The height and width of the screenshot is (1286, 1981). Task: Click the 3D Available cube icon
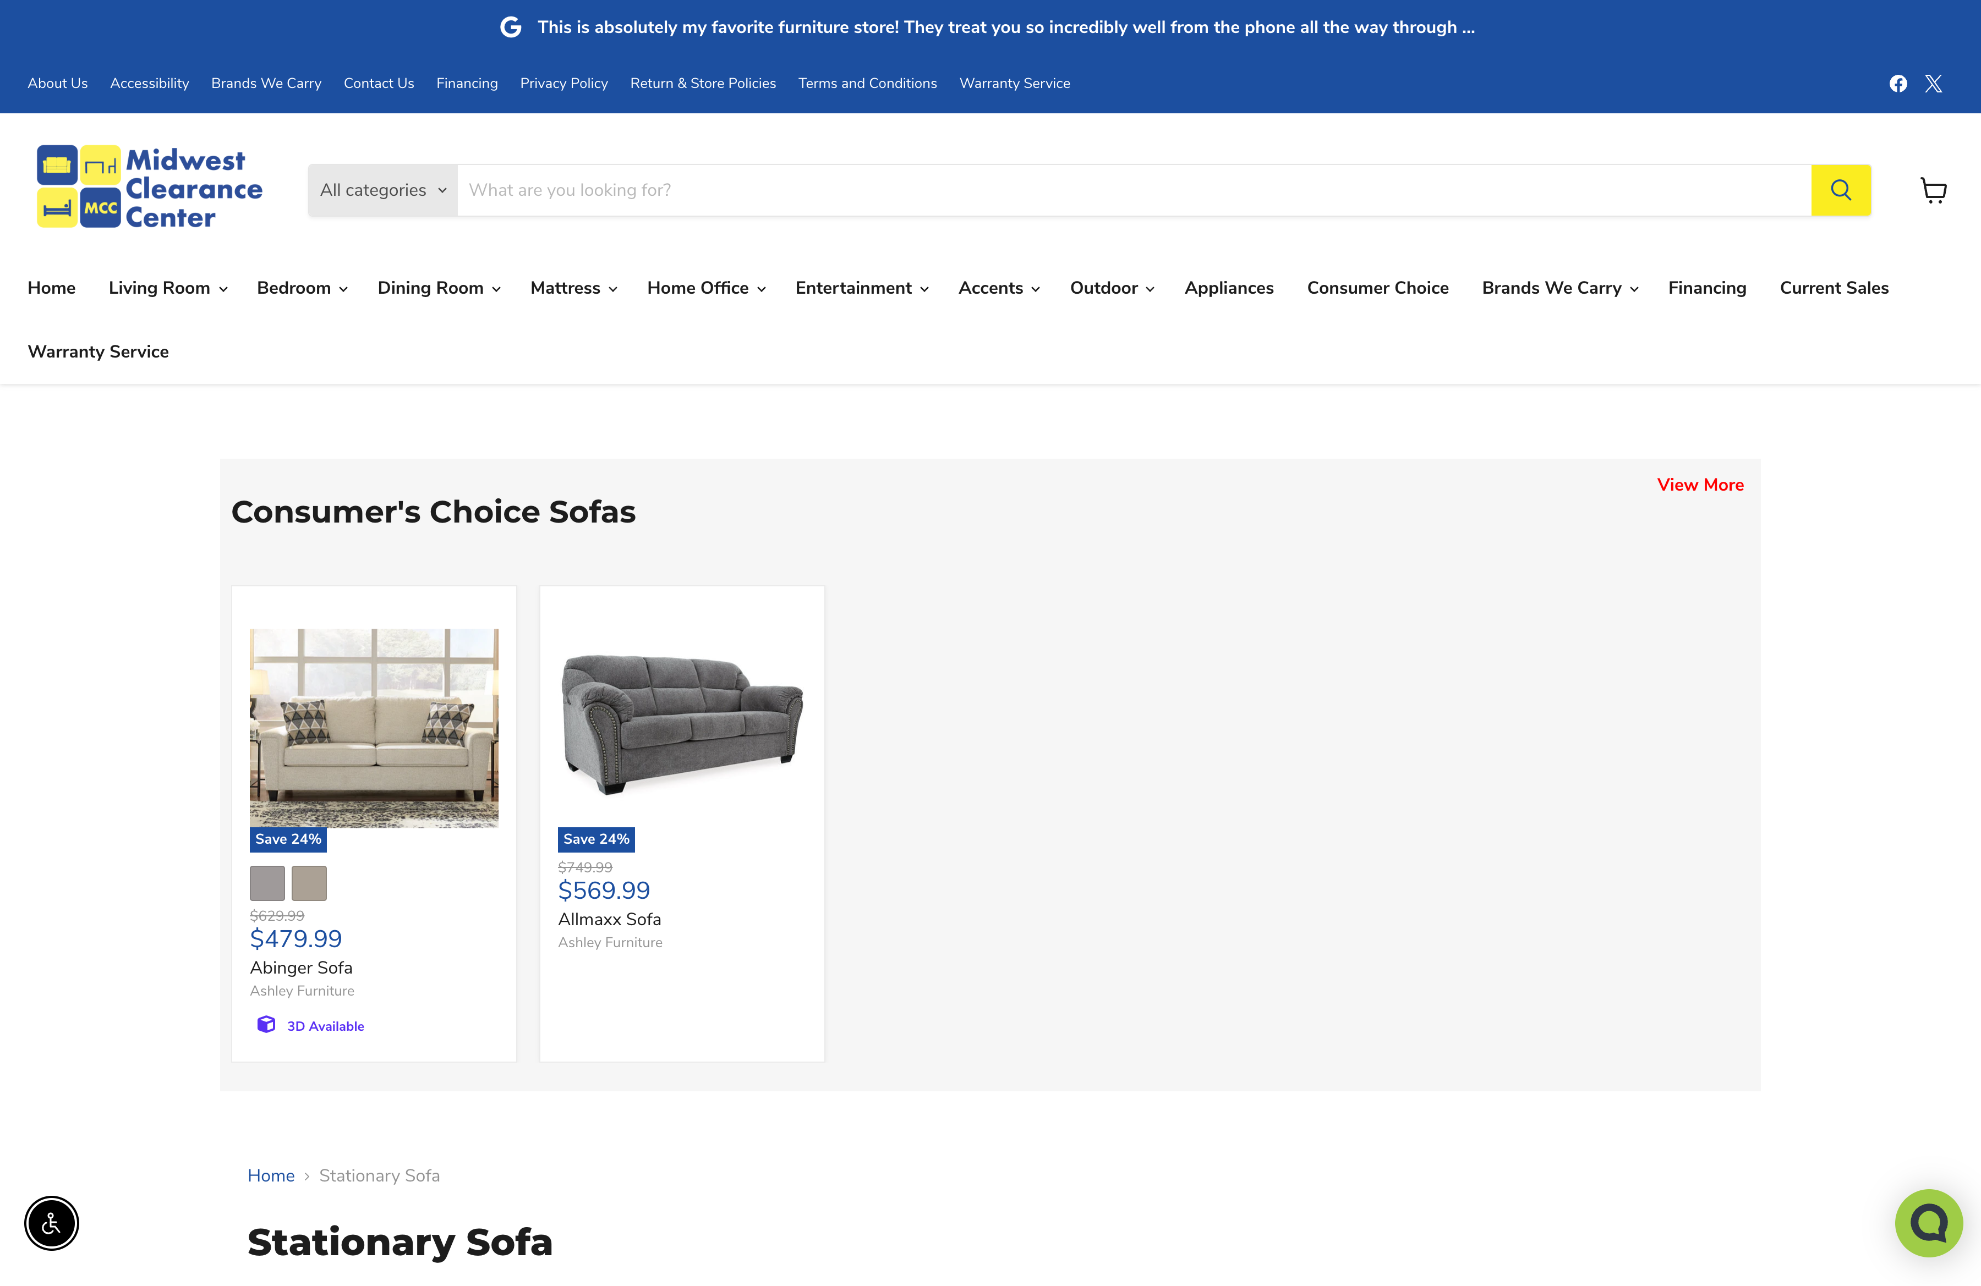tap(266, 1024)
